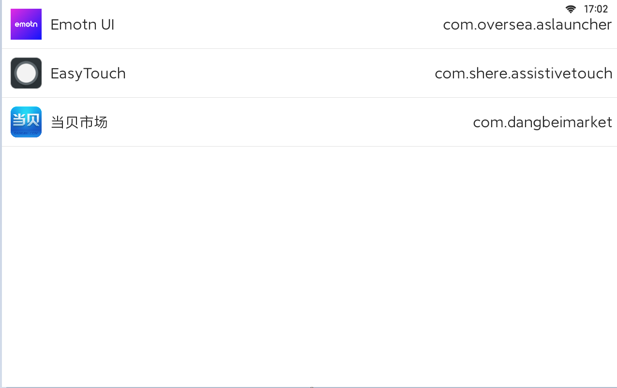Select the 当贝市场 app name label
Image resolution: width=617 pixels, height=388 pixels.
79,122
